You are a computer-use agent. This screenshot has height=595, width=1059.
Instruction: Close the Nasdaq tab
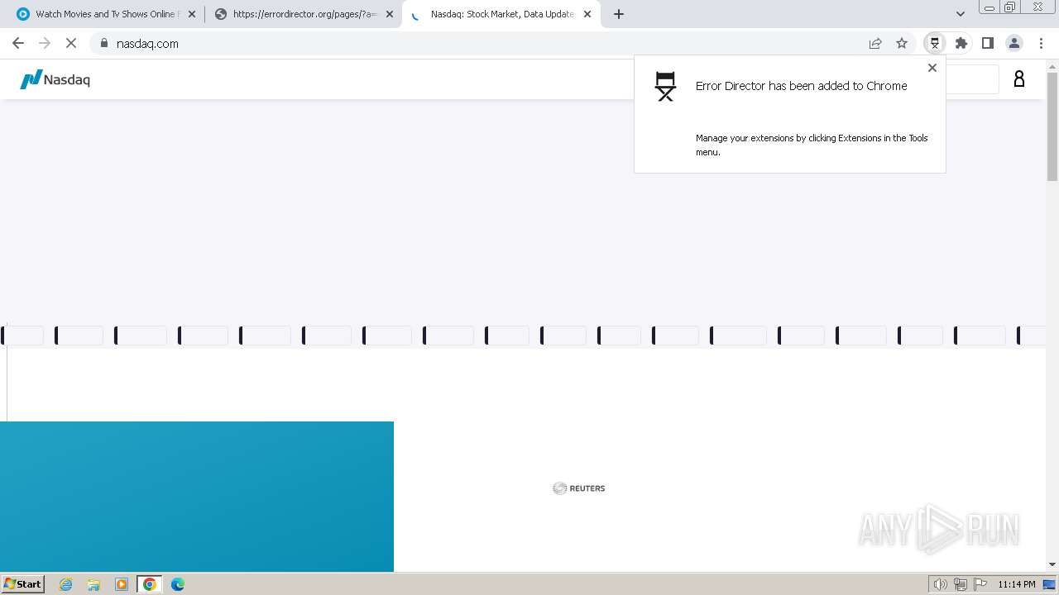[x=587, y=14]
